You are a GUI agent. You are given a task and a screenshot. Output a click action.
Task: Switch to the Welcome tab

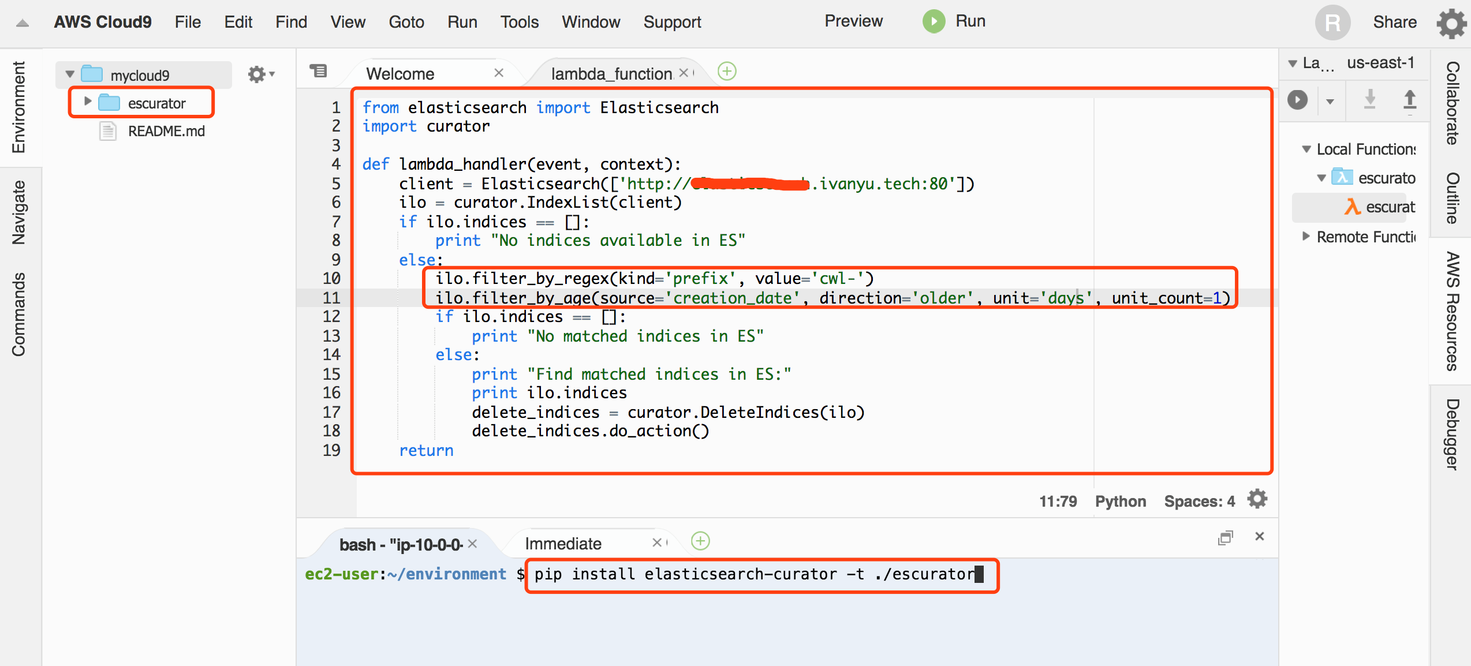pyautogui.click(x=400, y=74)
